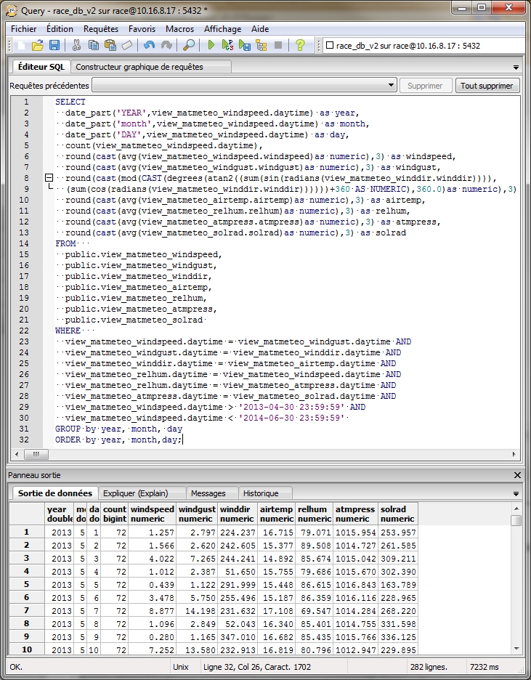
Task: Execute pgScript with the PGS play icon
Action: (x=227, y=45)
